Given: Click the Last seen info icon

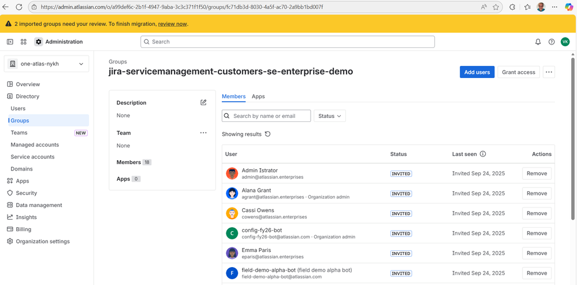Looking at the screenshot, I should point(483,154).
